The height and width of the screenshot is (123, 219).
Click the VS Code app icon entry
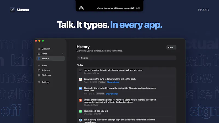[80, 120]
